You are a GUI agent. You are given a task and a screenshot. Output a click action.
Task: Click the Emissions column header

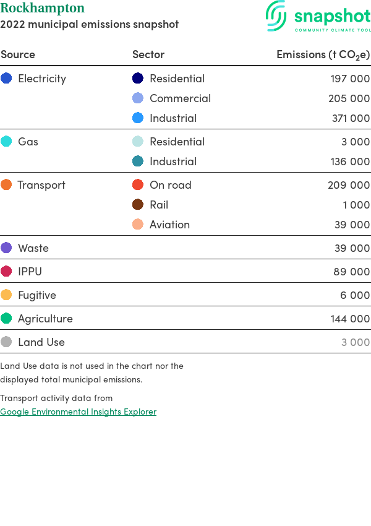click(x=323, y=54)
